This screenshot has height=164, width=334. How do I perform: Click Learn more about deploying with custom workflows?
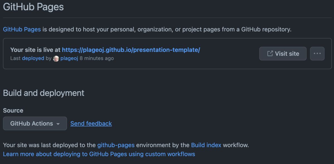click(99, 154)
